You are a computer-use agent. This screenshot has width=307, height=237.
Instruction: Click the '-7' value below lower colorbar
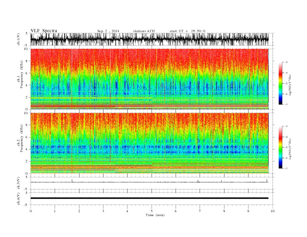click(286, 168)
